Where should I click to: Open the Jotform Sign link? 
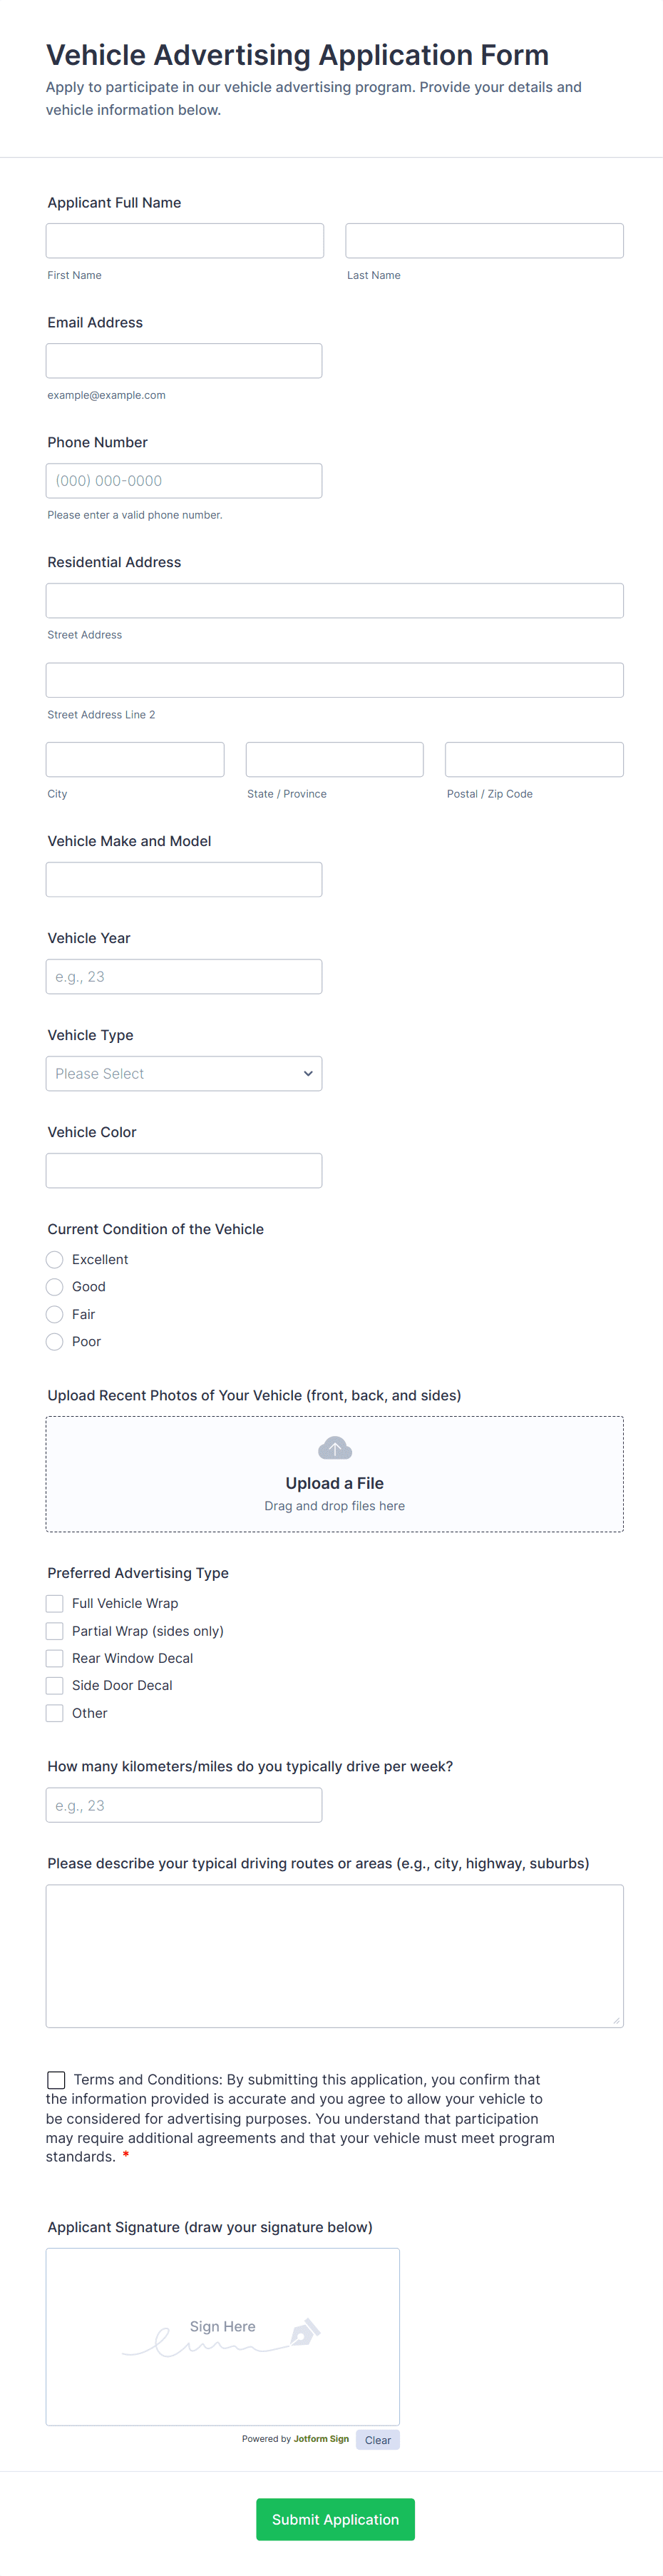pyautogui.click(x=321, y=2438)
